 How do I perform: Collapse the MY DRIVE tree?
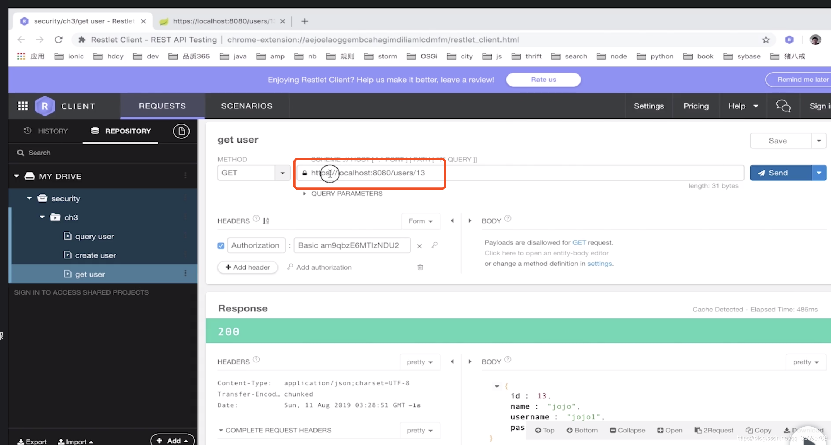click(x=16, y=176)
